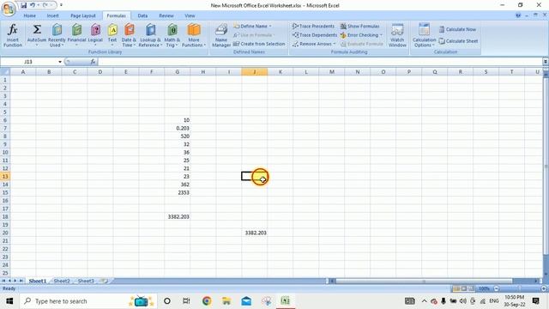Open Chrome from the taskbar
The image size is (549, 309).
point(207,301)
